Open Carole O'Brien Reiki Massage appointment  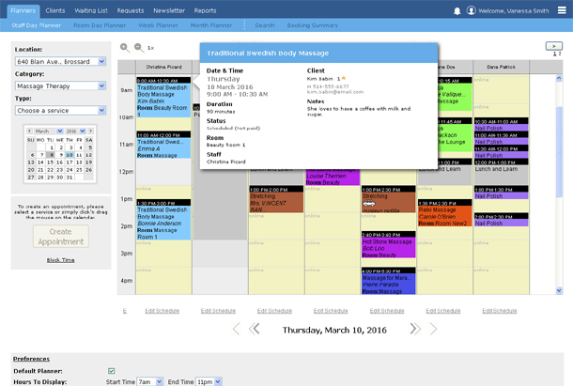point(444,213)
